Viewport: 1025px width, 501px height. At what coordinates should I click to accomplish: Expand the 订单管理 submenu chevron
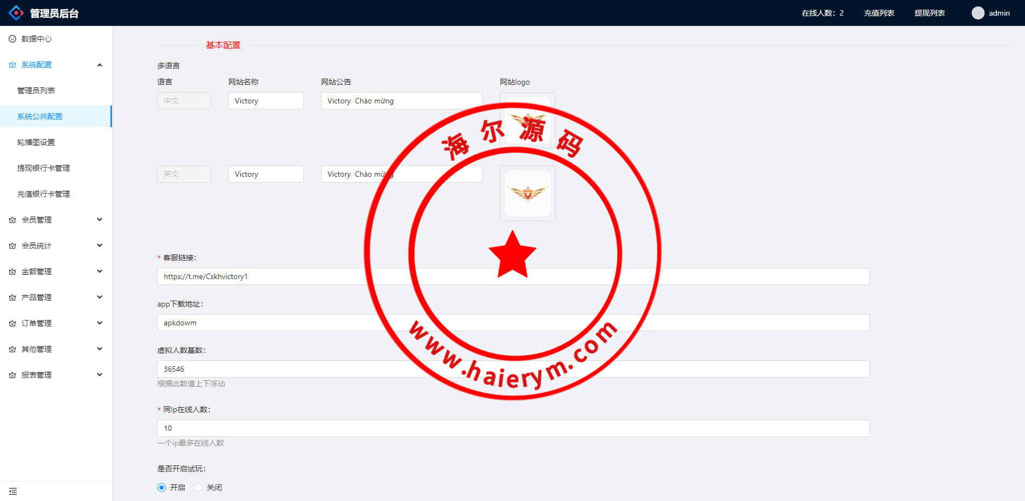(100, 323)
